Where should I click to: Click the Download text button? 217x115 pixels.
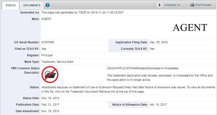(170, 5)
